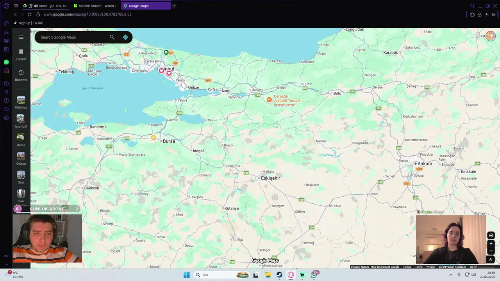
Task: Open the Graz recent place thumbnail
Action: pyautogui.click(x=21, y=175)
